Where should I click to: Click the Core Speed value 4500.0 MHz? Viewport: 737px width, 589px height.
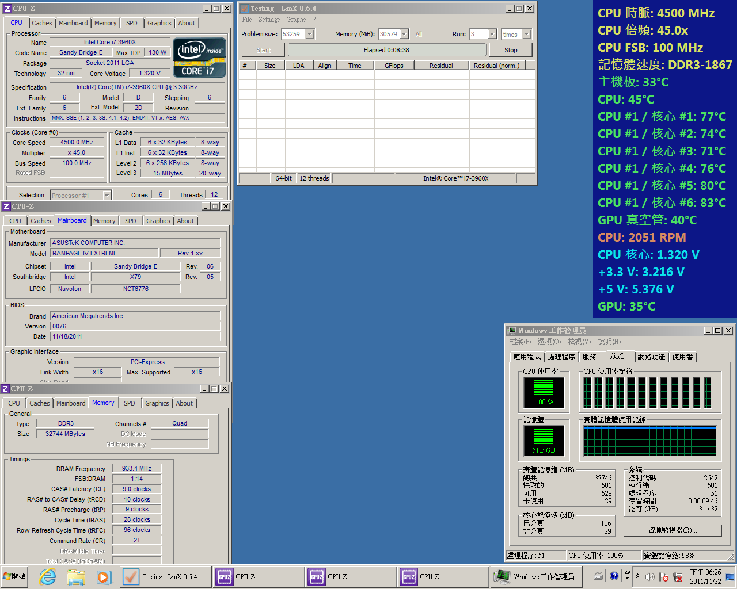coord(77,142)
